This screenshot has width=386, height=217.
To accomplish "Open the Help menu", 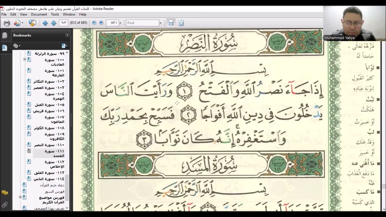I will (x=83, y=14).
